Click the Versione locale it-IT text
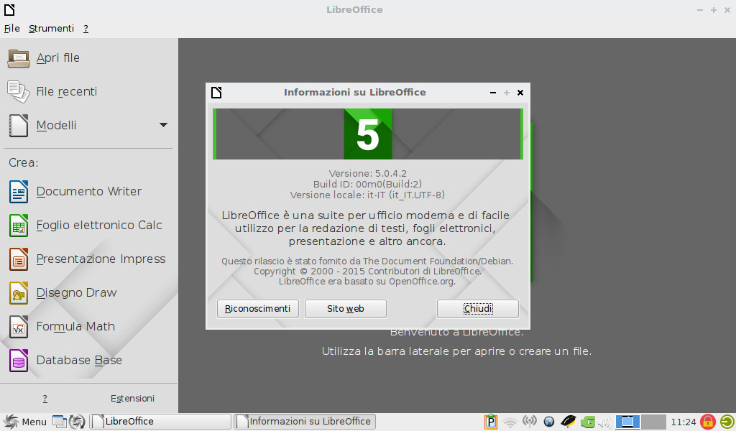This screenshot has width=736, height=431. pos(367,195)
